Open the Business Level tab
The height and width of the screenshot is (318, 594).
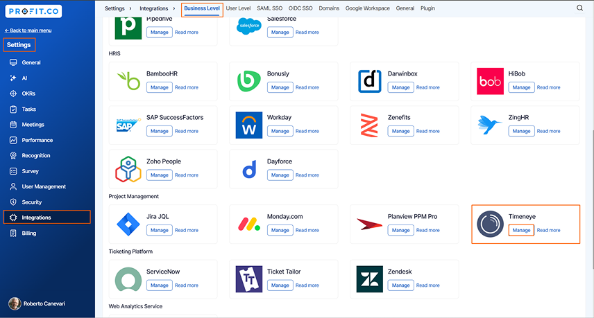pyautogui.click(x=202, y=8)
